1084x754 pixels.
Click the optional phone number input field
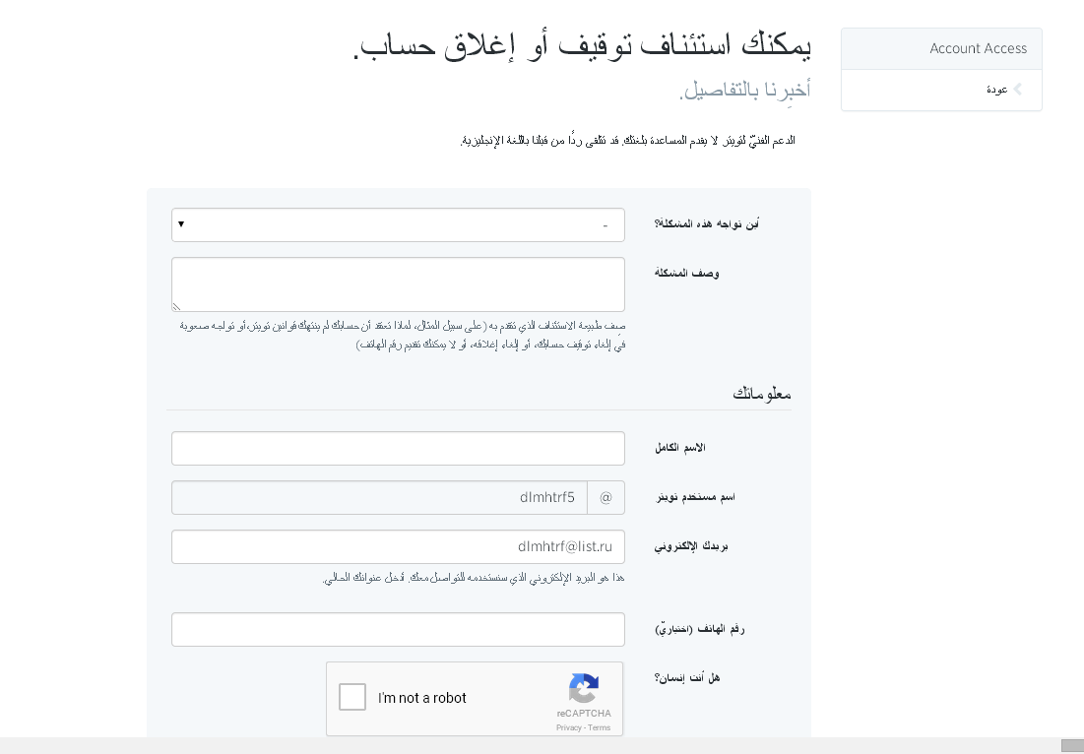click(398, 630)
